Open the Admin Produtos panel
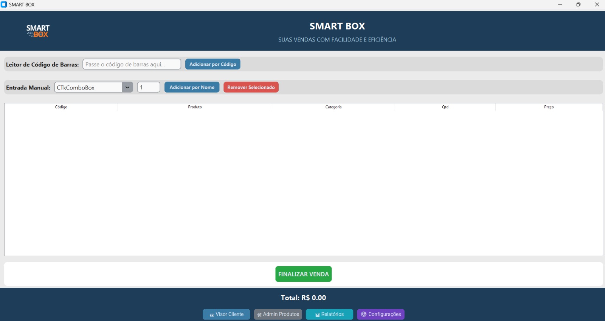The image size is (605, 321). click(278, 314)
